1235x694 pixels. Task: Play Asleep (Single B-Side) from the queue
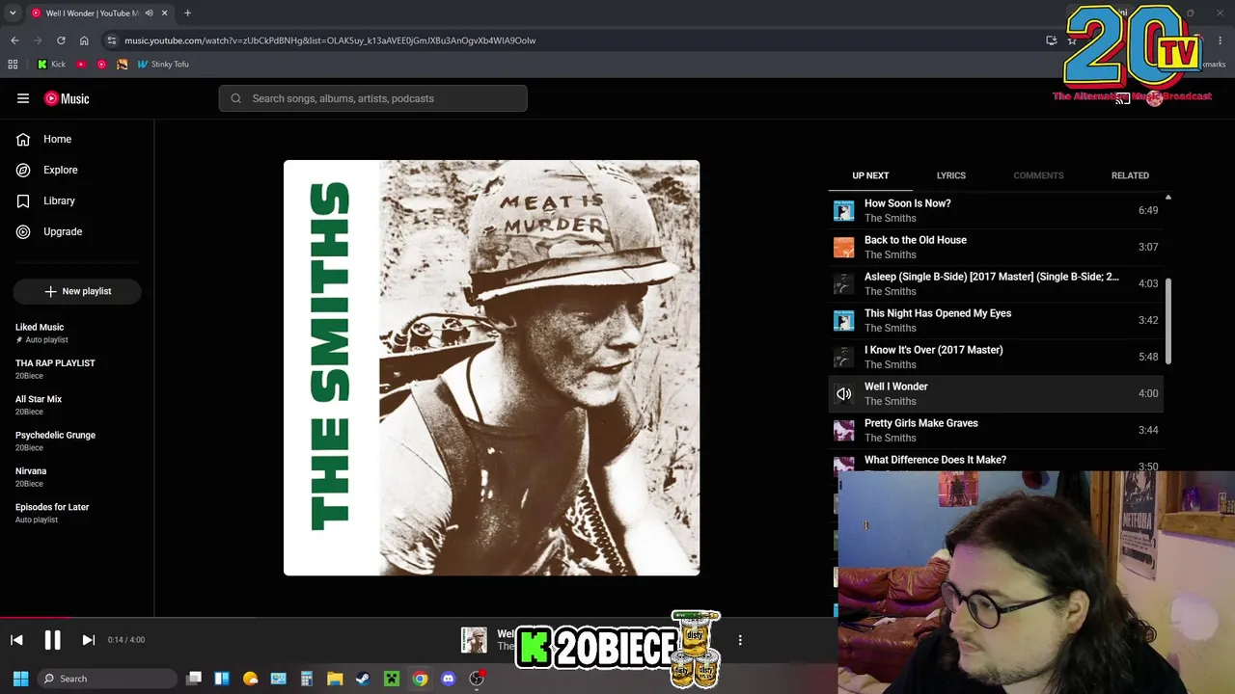point(996,283)
